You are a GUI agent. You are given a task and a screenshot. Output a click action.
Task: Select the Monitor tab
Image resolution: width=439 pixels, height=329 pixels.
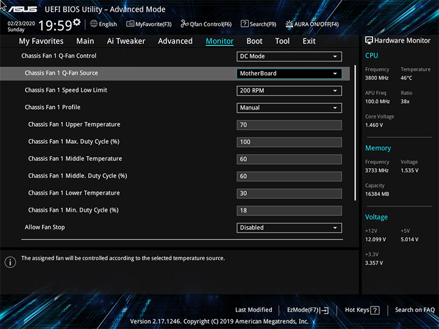click(x=220, y=41)
